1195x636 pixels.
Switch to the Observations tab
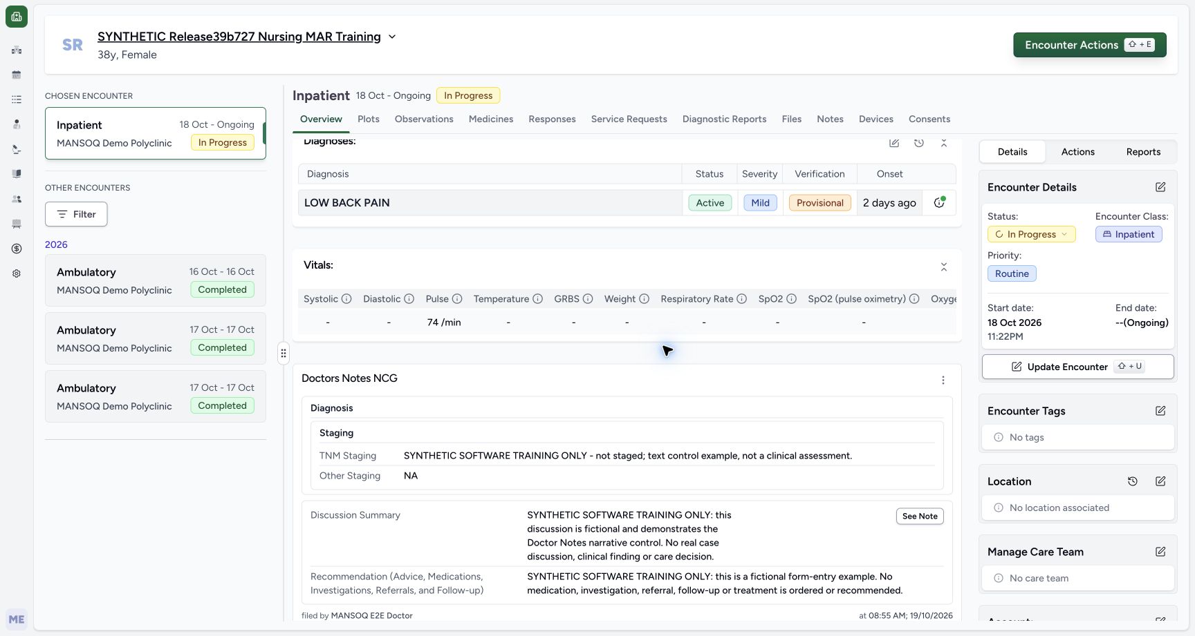[x=424, y=119]
